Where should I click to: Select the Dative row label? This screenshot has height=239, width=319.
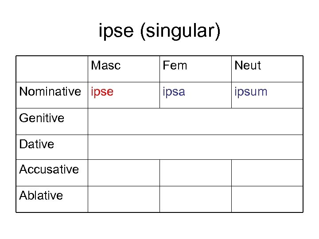[37, 144]
